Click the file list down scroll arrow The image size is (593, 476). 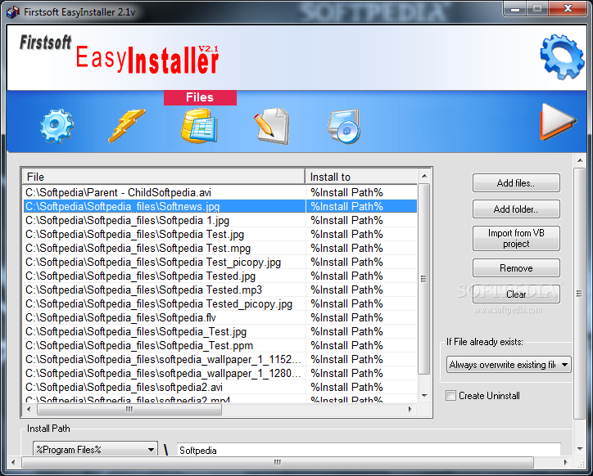tap(424, 396)
